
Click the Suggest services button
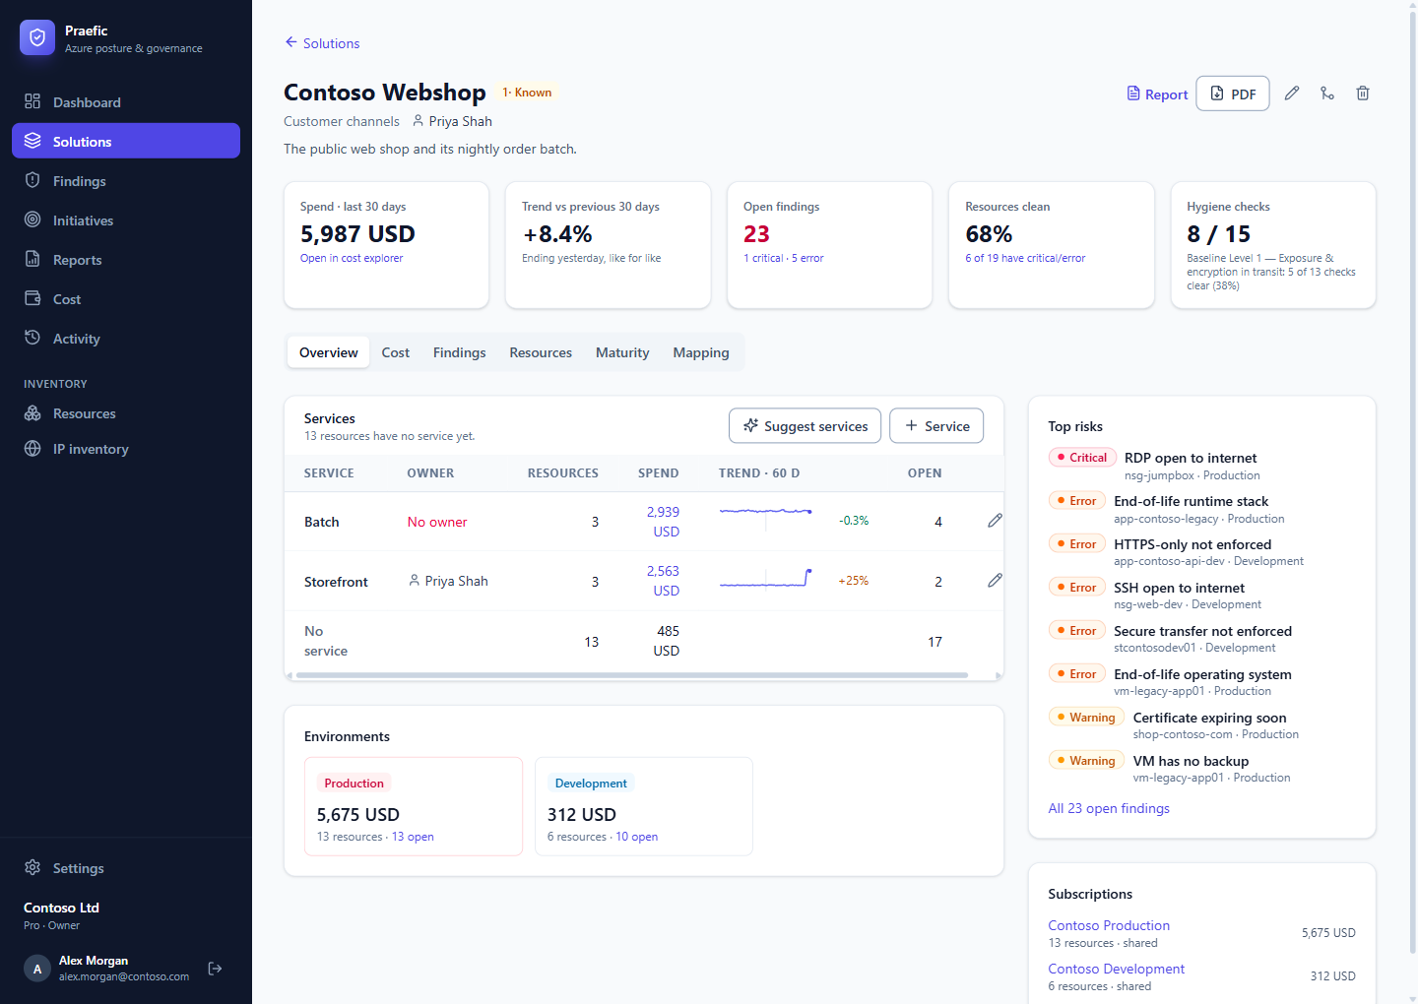point(805,426)
